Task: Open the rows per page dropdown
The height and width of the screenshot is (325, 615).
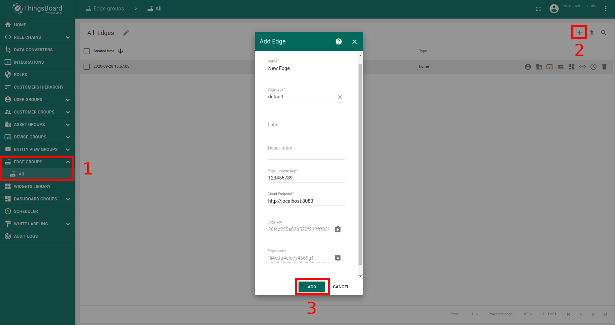Action: click(527, 314)
